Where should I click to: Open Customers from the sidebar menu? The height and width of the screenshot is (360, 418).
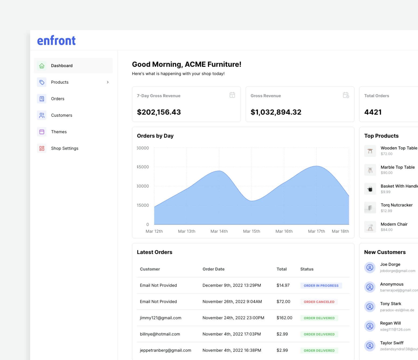61,115
